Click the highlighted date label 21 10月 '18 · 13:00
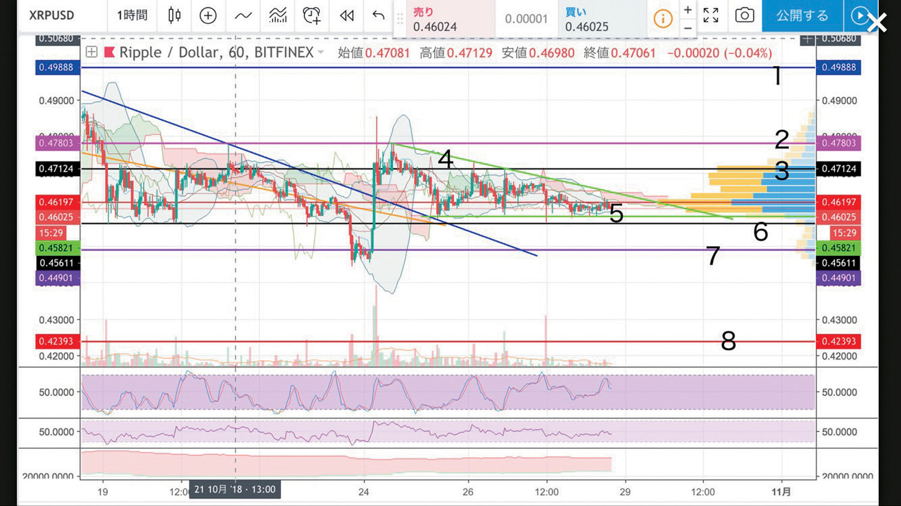The width and height of the screenshot is (901, 506). pyautogui.click(x=235, y=489)
